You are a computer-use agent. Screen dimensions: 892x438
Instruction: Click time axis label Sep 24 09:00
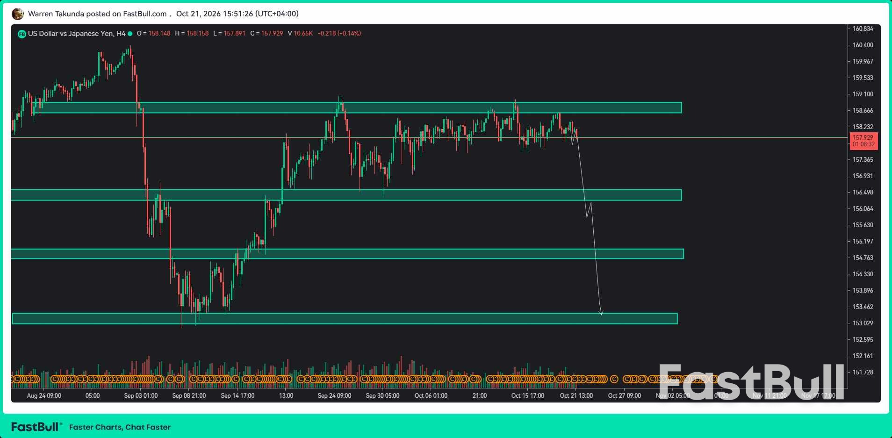pyautogui.click(x=334, y=395)
